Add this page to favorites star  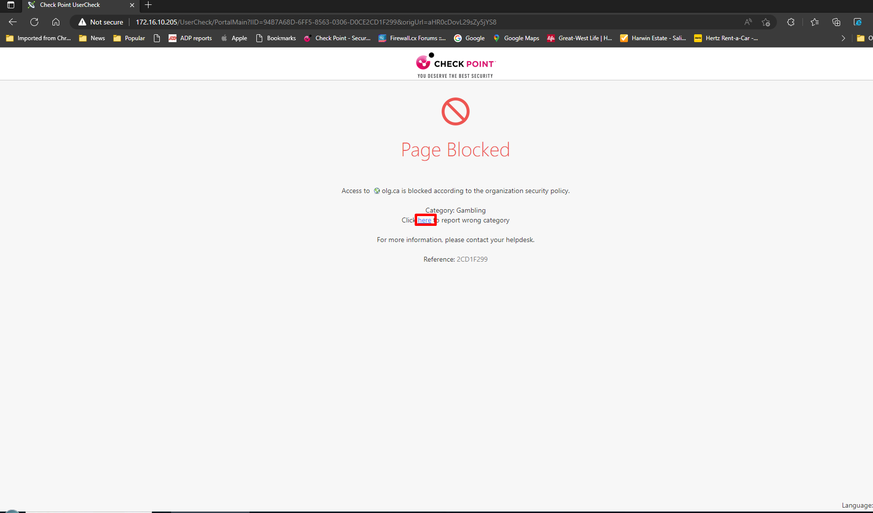coord(766,22)
